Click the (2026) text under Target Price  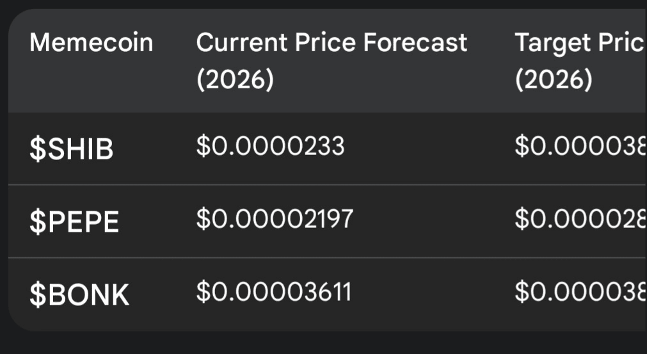click(554, 79)
